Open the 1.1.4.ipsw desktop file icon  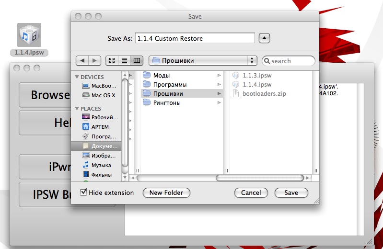[x=29, y=34]
